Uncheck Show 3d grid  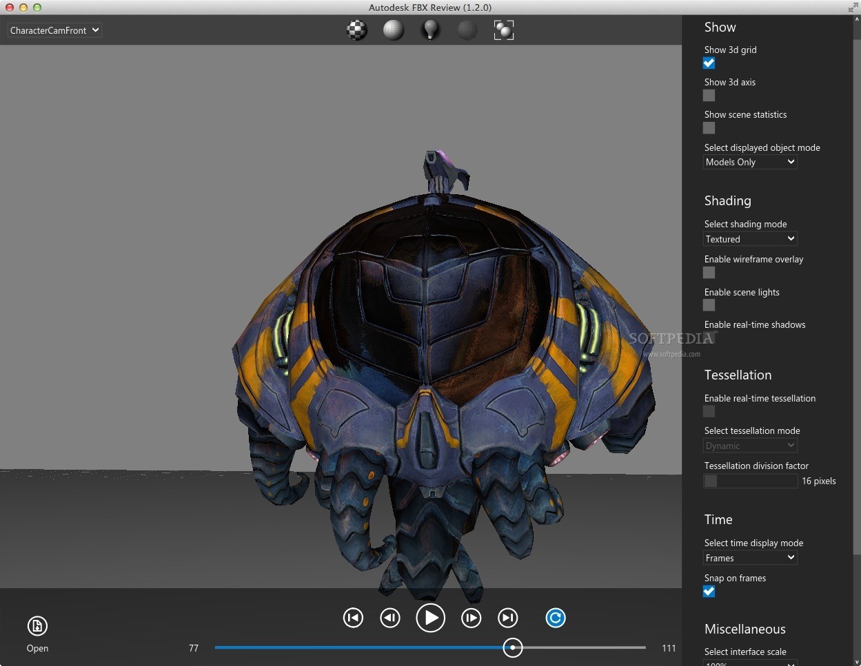(x=709, y=63)
